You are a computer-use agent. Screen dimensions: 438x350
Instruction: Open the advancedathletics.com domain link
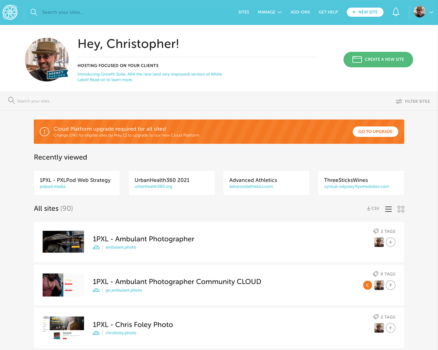(251, 187)
